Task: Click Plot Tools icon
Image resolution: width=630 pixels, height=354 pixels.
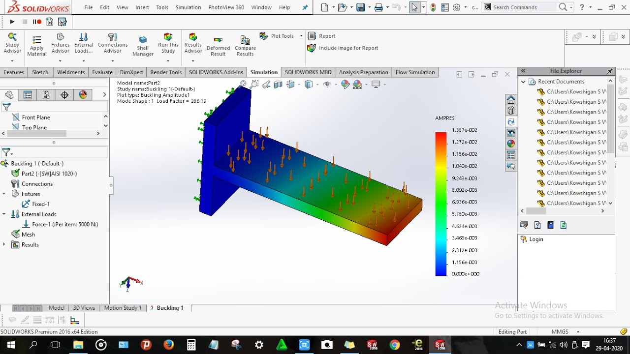Action: pyautogui.click(x=263, y=36)
